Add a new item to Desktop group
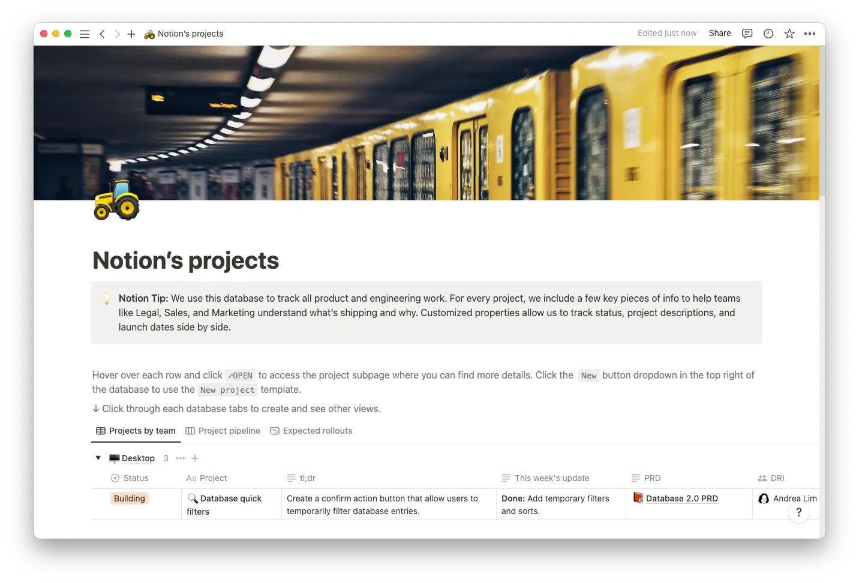This screenshot has height=583, width=859. coord(195,458)
